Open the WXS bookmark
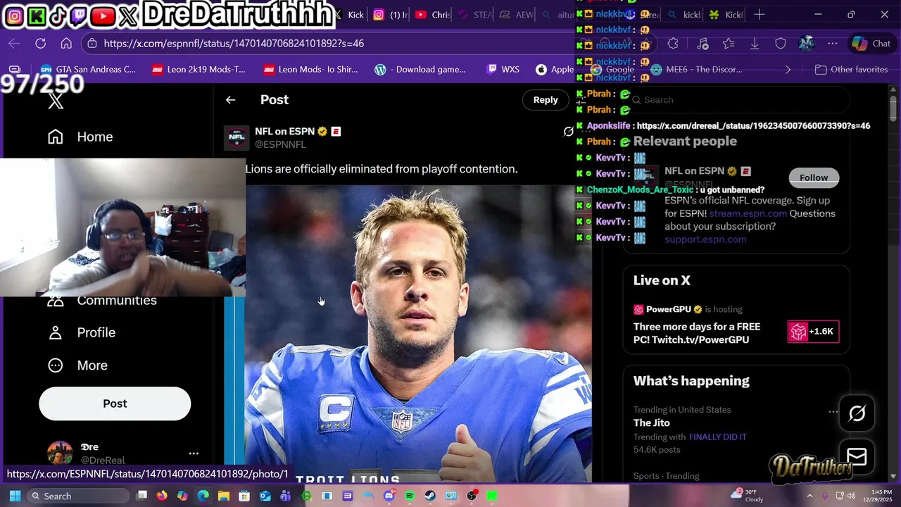The width and height of the screenshot is (901, 507). [x=503, y=69]
